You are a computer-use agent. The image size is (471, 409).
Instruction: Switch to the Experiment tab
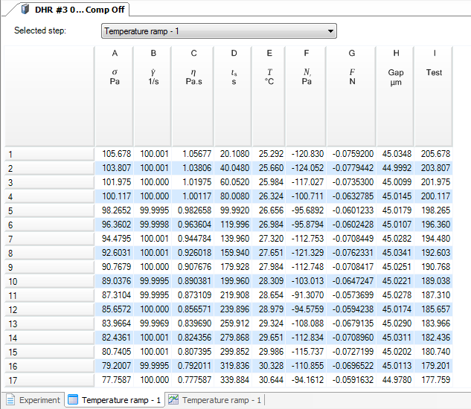[x=33, y=400]
